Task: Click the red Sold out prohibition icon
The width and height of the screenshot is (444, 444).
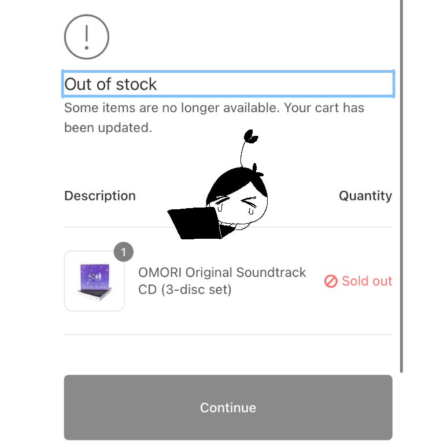Action: (x=331, y=282)
